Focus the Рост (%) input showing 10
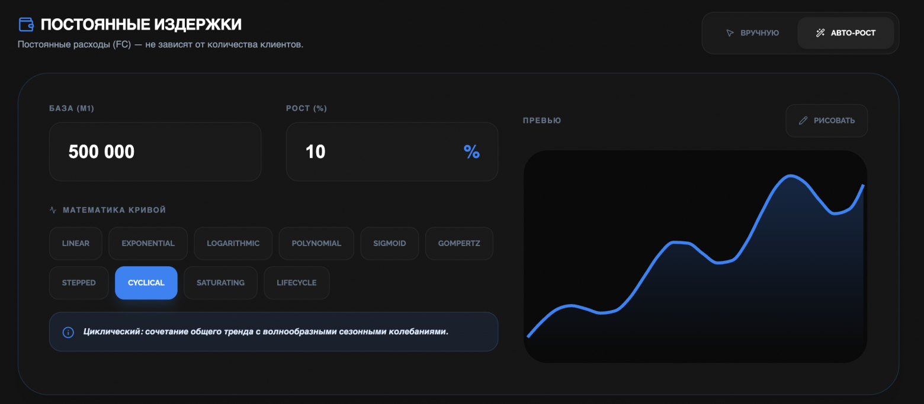Image resolution: width=924 pixels, height=404 pixels. 379,152
